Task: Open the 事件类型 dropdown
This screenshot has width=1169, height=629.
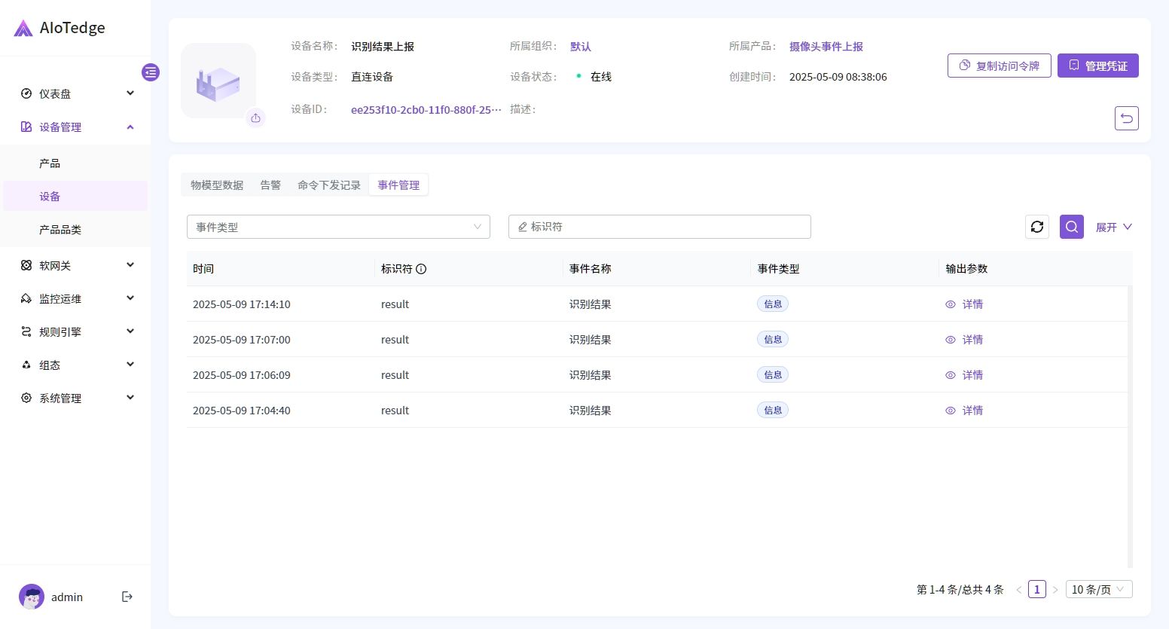Action: coord(338,227)
